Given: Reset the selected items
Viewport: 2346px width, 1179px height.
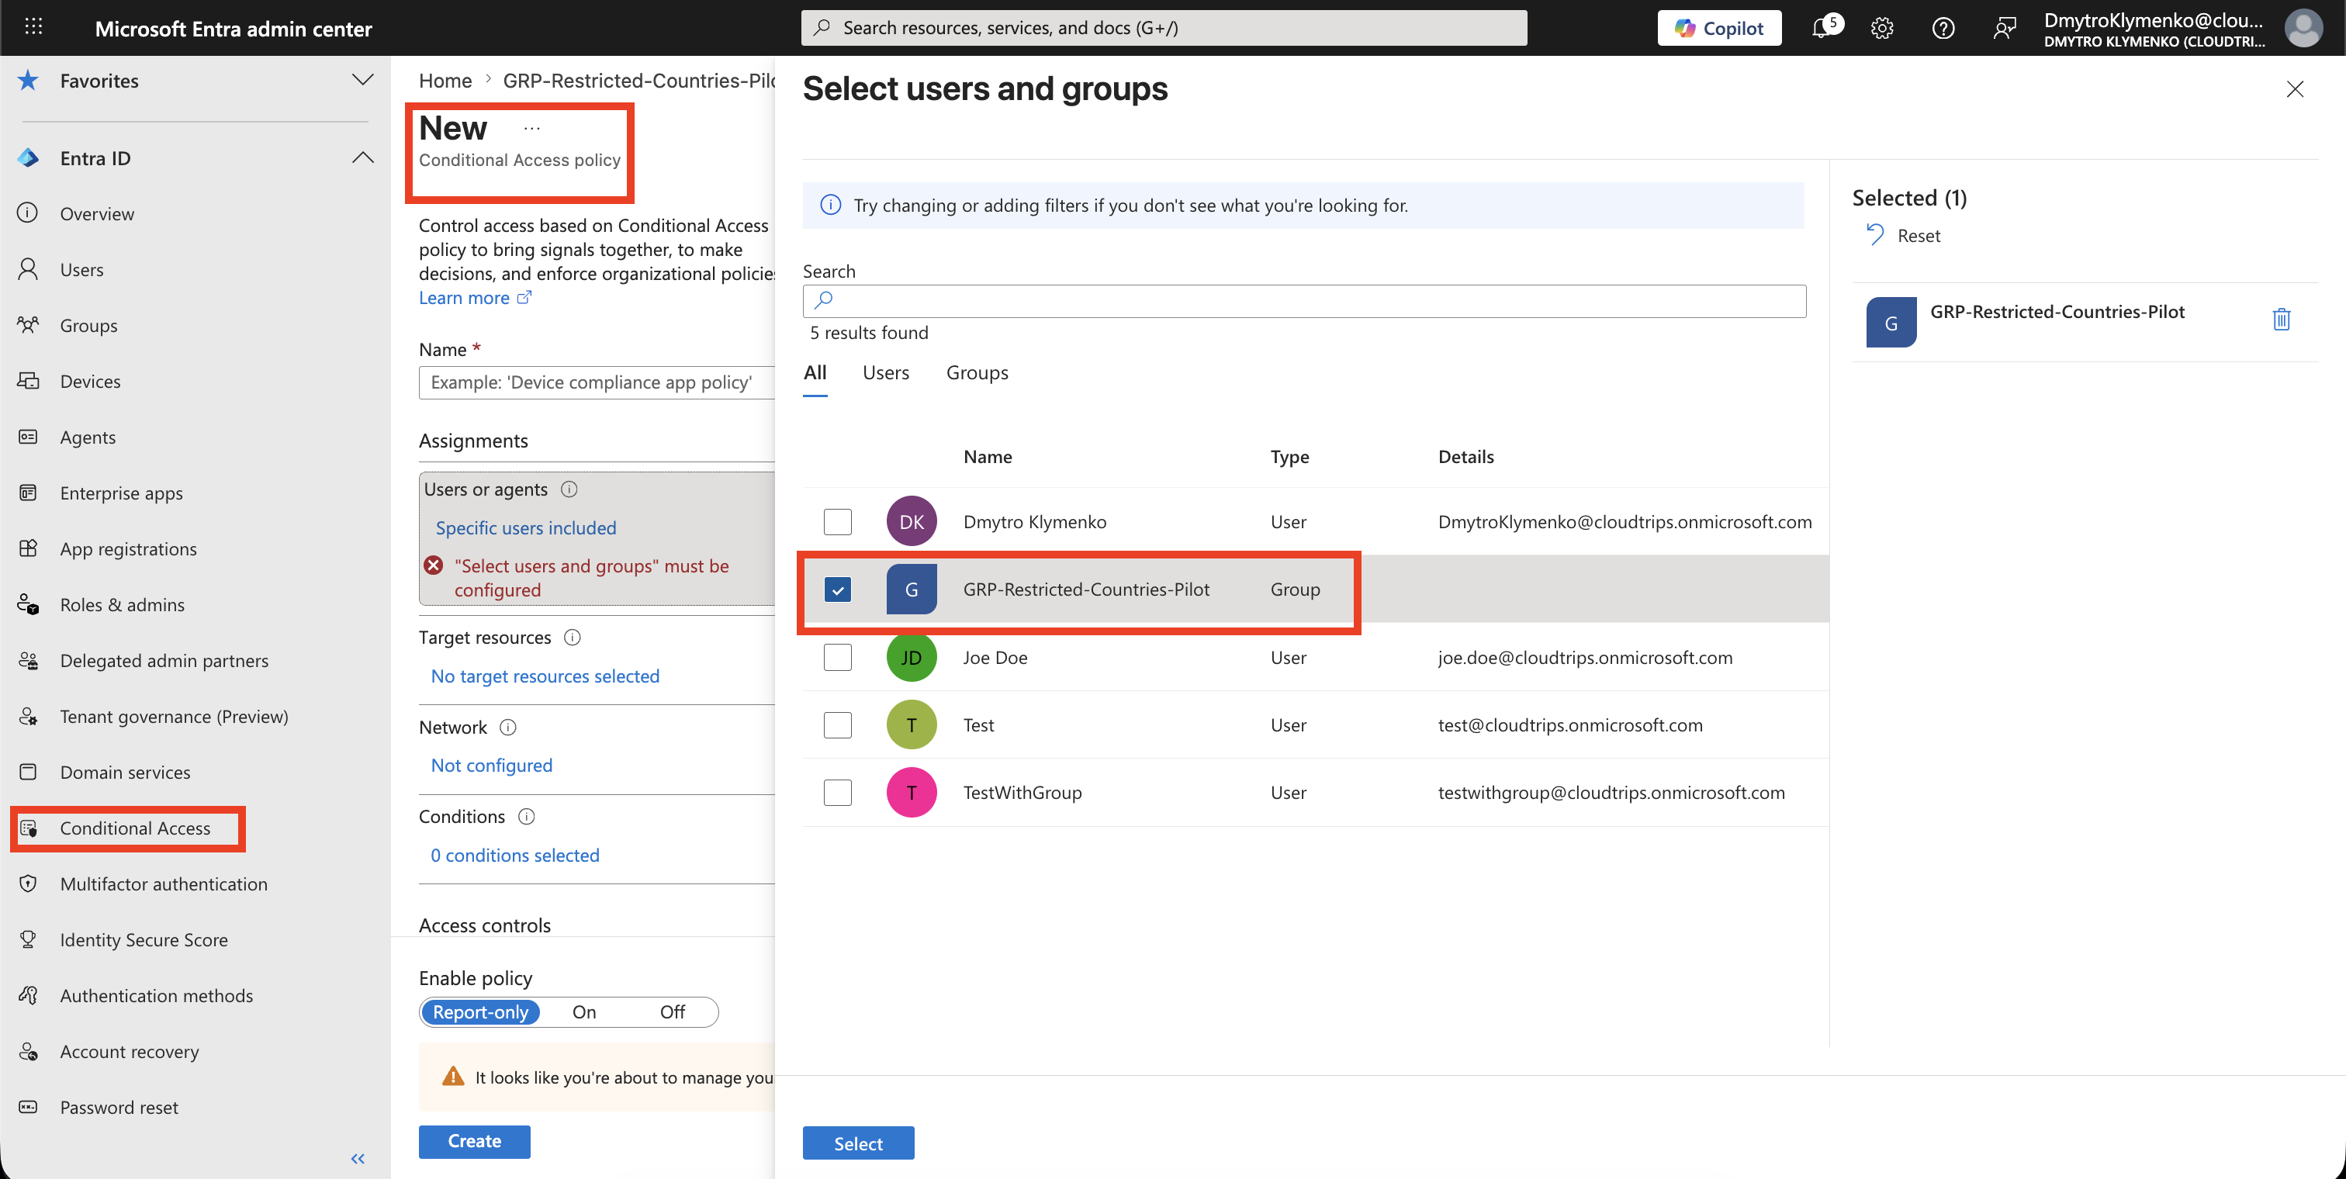Looking at the screenshot, I should (1903, 236).
